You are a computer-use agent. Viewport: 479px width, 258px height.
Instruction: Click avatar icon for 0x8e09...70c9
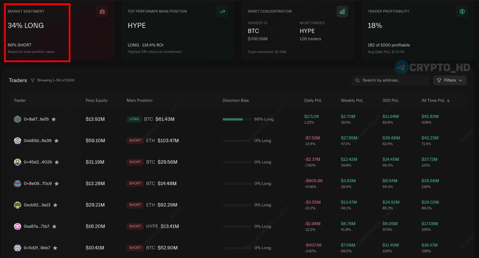[x=17, y=183]
